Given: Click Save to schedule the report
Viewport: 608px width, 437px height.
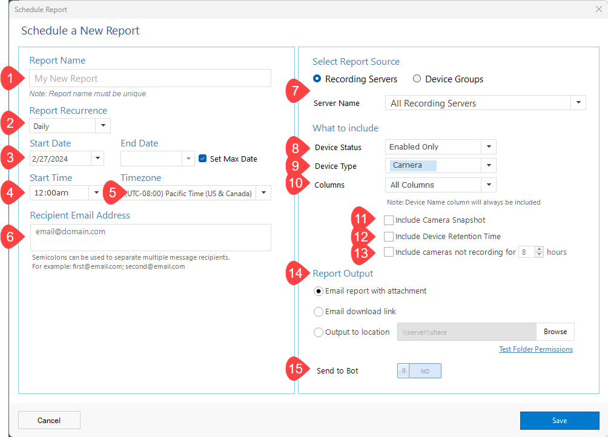Looking at the screenshot, I should click(x=559, y=420).
